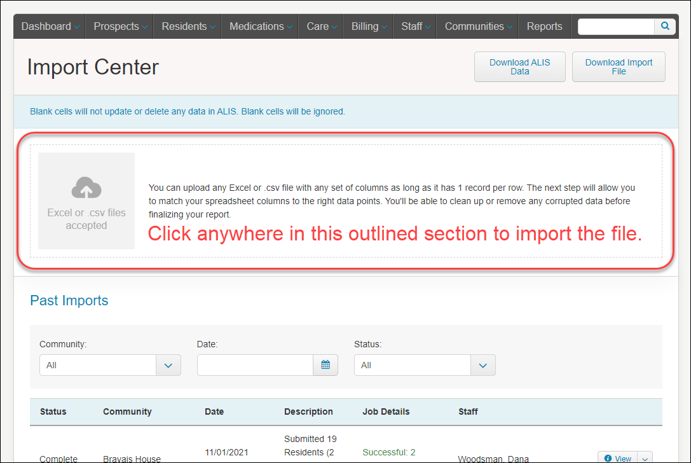
Task: Open the Staff menu
Action: pyautogui.click(x=414, y=27)
